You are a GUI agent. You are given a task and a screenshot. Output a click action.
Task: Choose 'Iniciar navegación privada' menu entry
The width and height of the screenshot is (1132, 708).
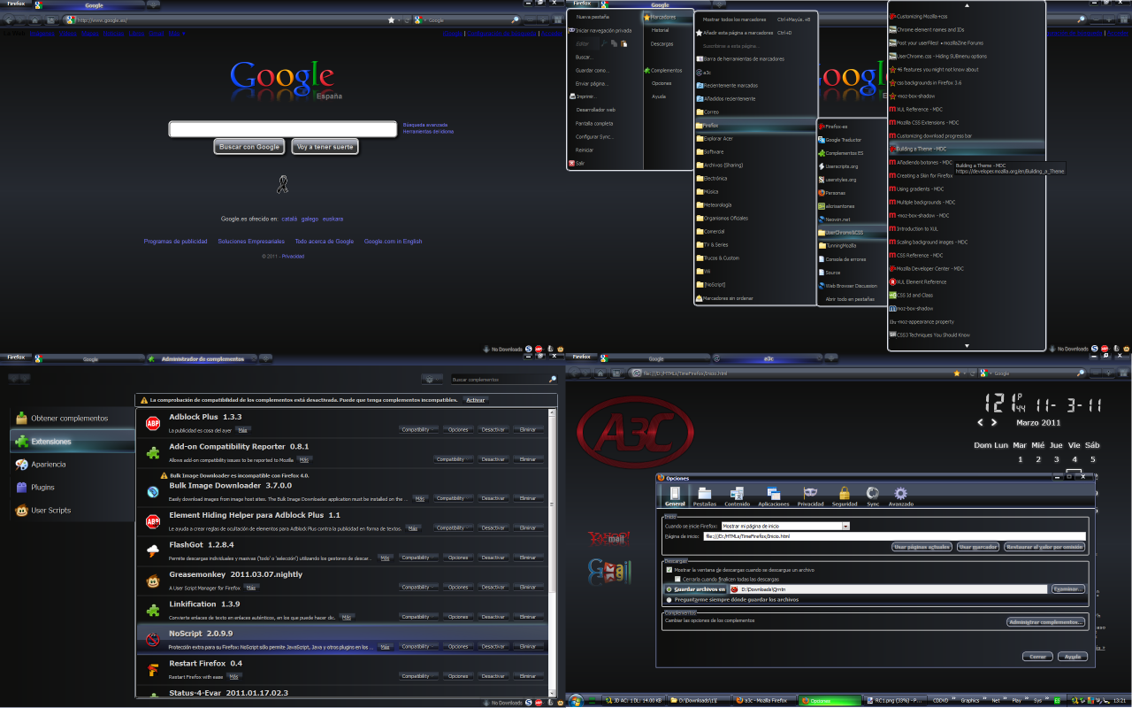tap(603, 30)
